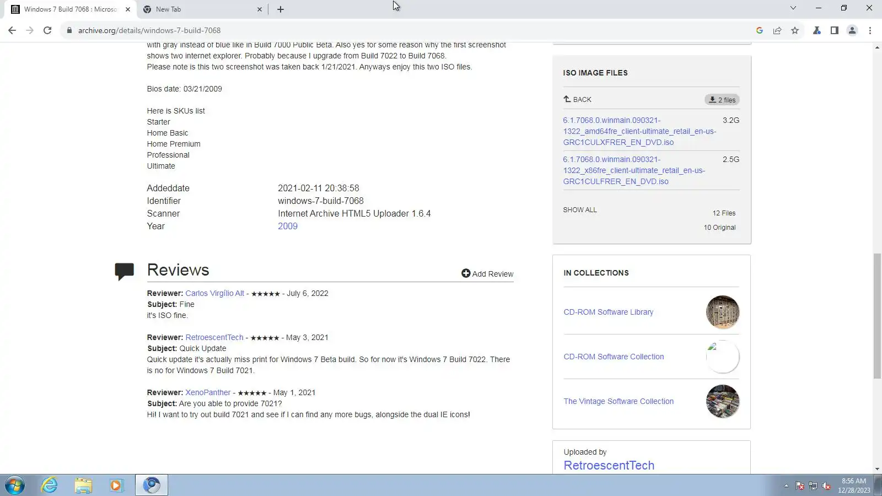Click the page vertical scrollbar thumb
Image resolution: width=882 pixels, height=496 pixels.
coord(877,316)
